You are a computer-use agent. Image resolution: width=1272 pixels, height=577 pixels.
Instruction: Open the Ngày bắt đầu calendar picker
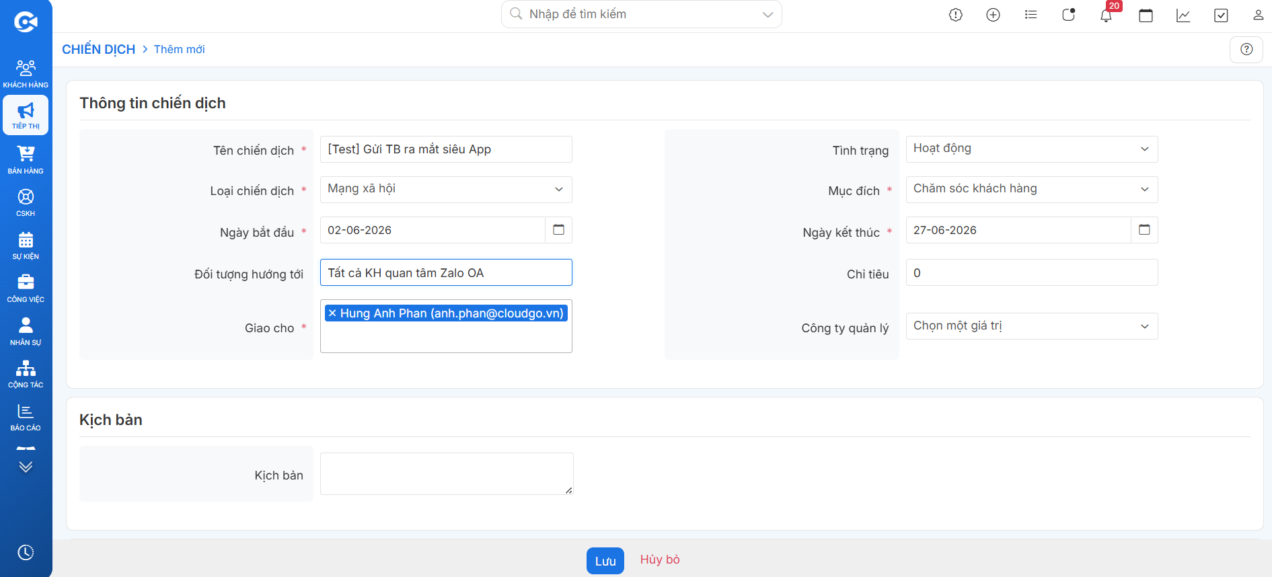pos(558,230)
